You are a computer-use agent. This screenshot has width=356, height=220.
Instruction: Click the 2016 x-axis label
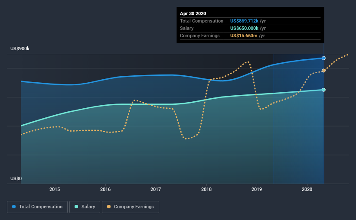point(105,189)
